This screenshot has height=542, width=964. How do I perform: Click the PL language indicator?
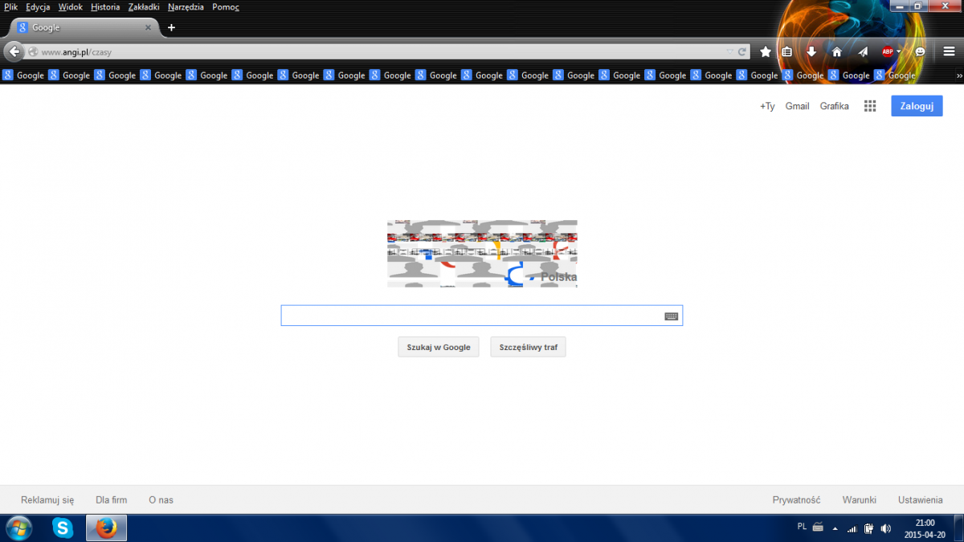803,527
